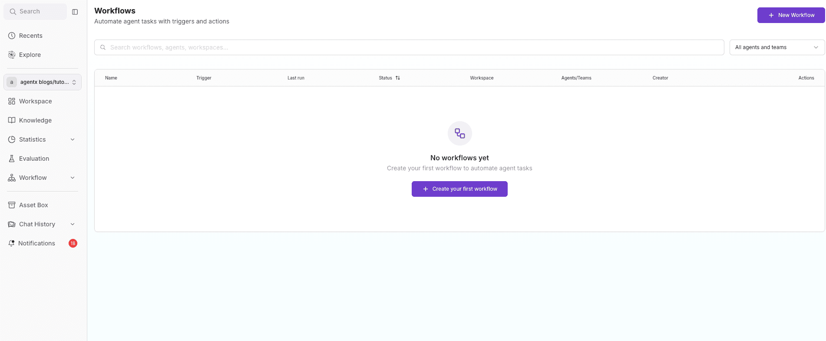Viewport: 826px width, 341px height.
Task: Click the Explore compass icon
Action: point(12,55)
